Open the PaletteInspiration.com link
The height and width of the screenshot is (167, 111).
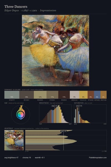point(98,158)
